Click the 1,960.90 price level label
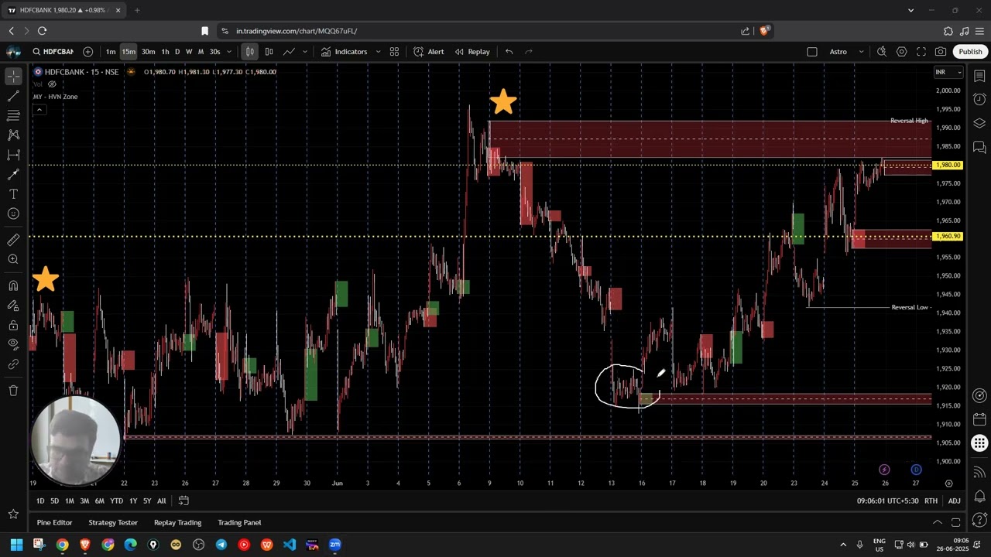This screenshot has width=991, height=557. pos(948,236)
